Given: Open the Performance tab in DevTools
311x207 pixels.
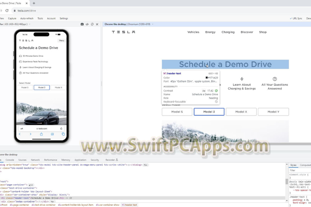Looking at the screenshot, I should [51, 160].
